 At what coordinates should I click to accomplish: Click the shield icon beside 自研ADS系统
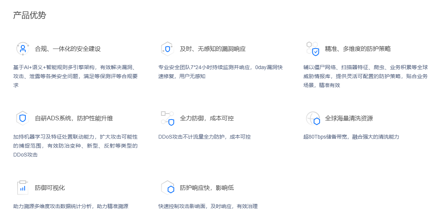23,118
